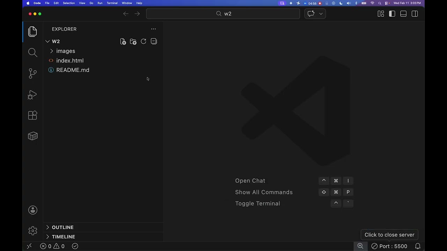Stop Live Server on Port 5500
447x251 pixels.
[389, 246]
